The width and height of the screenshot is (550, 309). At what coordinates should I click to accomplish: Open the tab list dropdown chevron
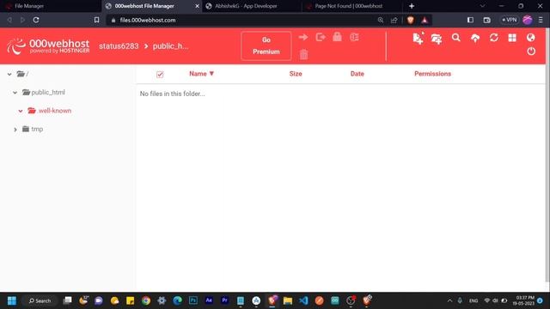pos(482,6)
